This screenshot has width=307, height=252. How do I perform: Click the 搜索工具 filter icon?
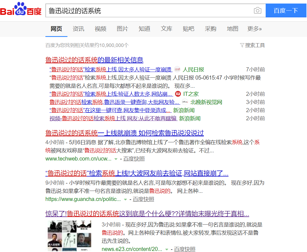[x=242, y=45]
